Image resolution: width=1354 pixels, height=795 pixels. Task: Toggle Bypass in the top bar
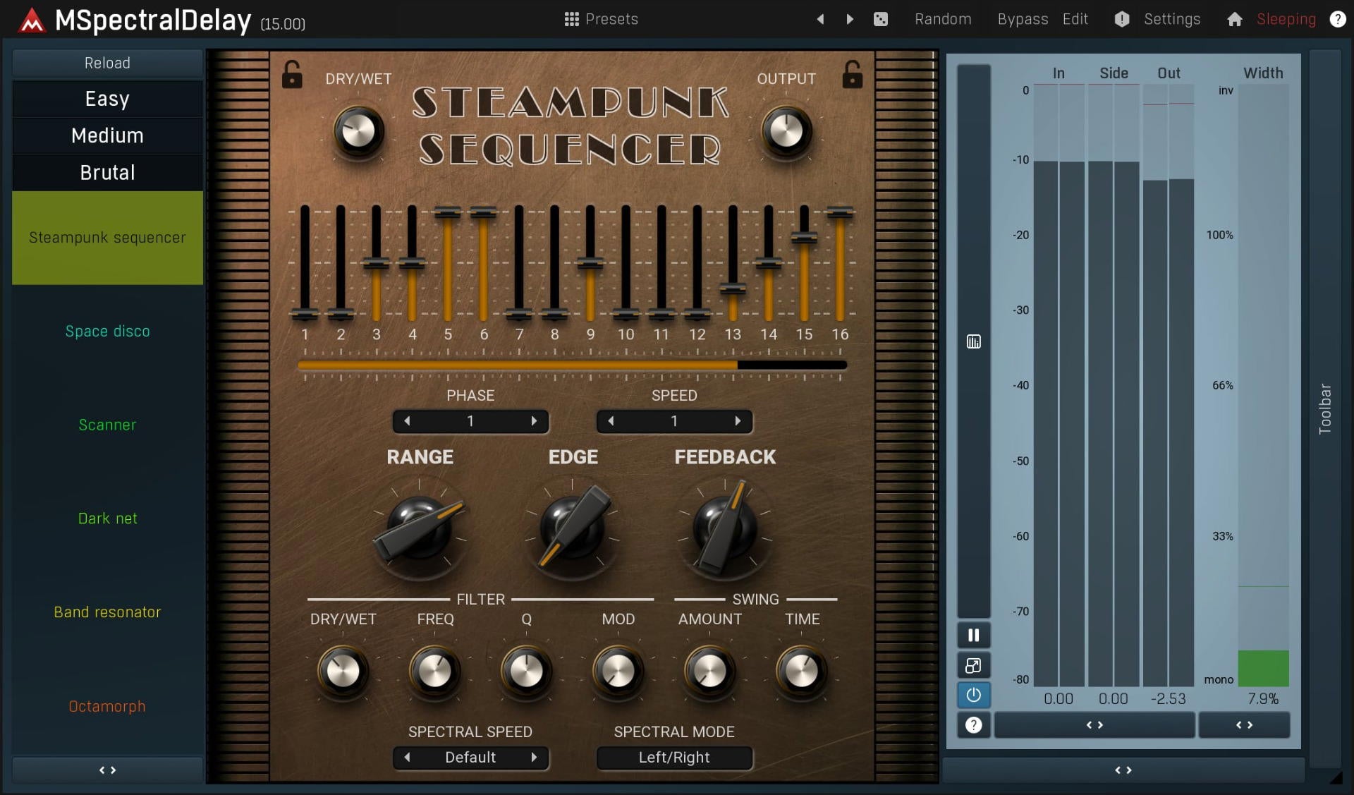click(1023, 19)
